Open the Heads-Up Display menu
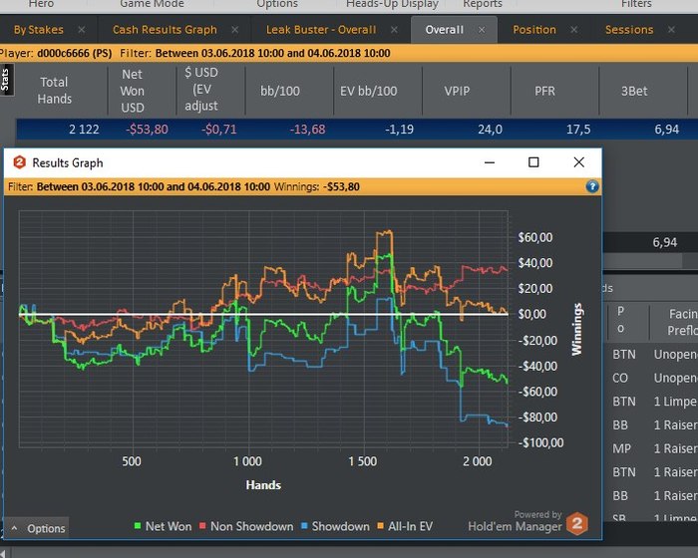Viewport: 698px width, 558px height. tap(392, 4)
